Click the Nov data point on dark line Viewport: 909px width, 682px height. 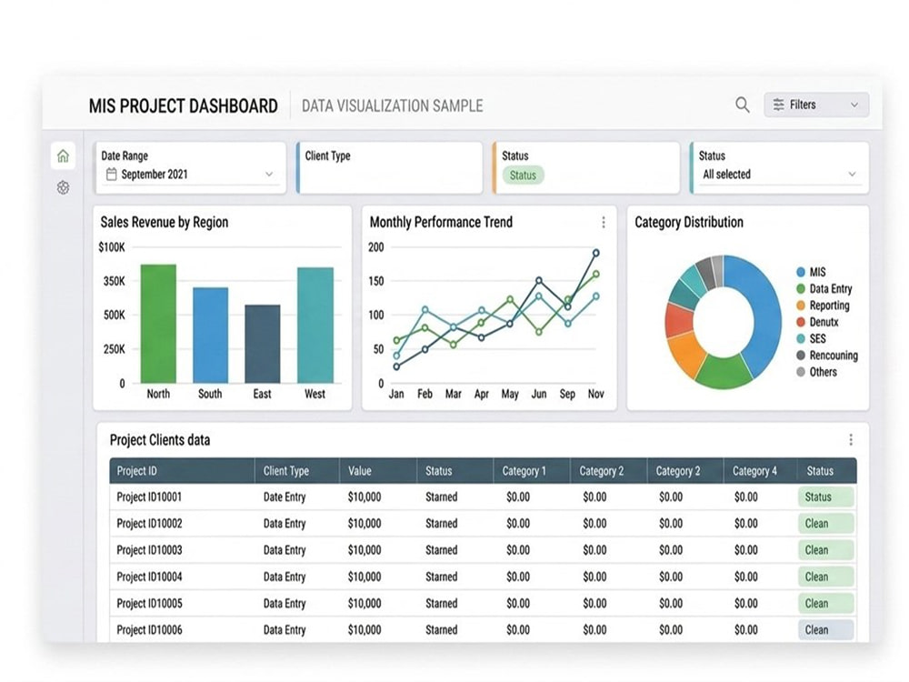(x=596, y=253)
